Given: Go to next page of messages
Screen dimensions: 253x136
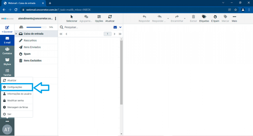Looking at the screenshot, I should coord(114,34).
